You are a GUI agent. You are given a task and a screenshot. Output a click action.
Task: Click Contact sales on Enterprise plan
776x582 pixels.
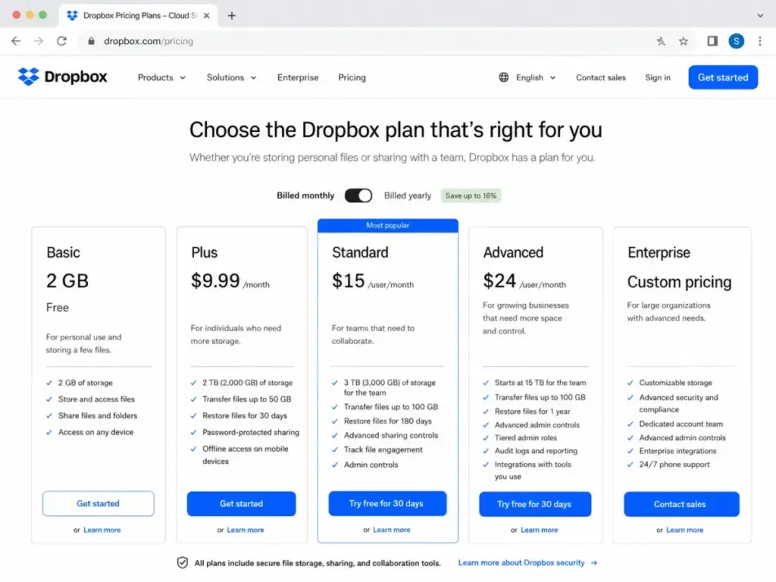[x=681, y=504]
